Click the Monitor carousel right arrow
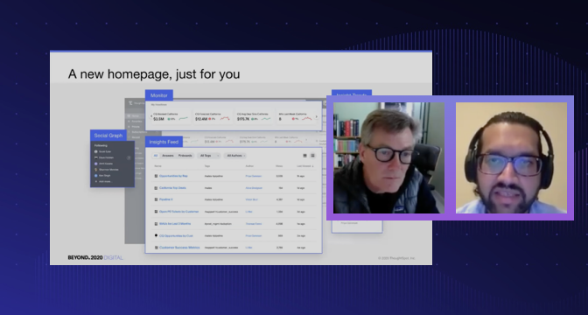 316,116
